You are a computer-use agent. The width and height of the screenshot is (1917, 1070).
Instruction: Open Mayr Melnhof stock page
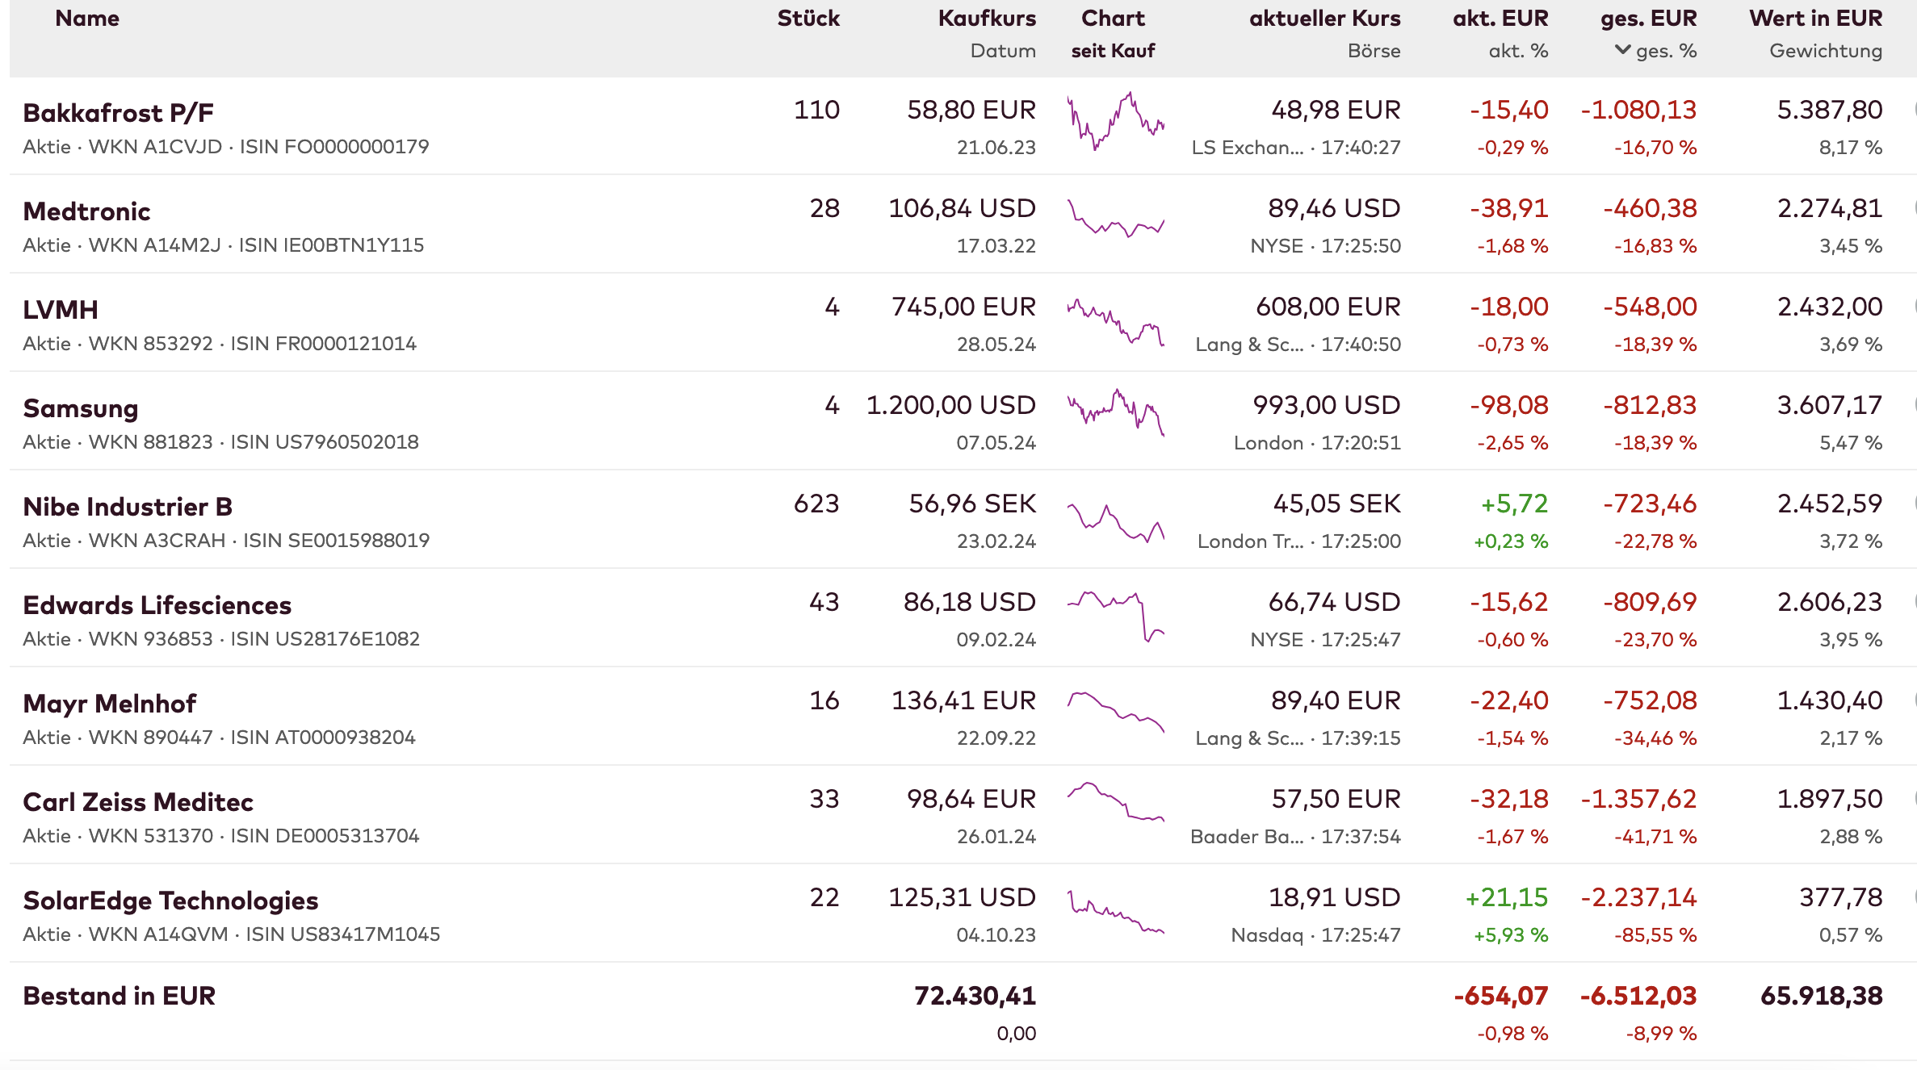coord(109,704)
